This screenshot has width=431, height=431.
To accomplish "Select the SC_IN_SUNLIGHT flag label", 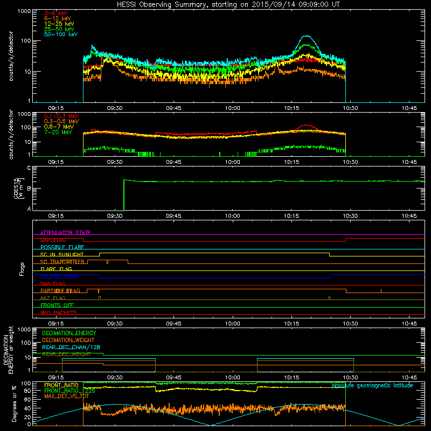I will click(62, 254).
